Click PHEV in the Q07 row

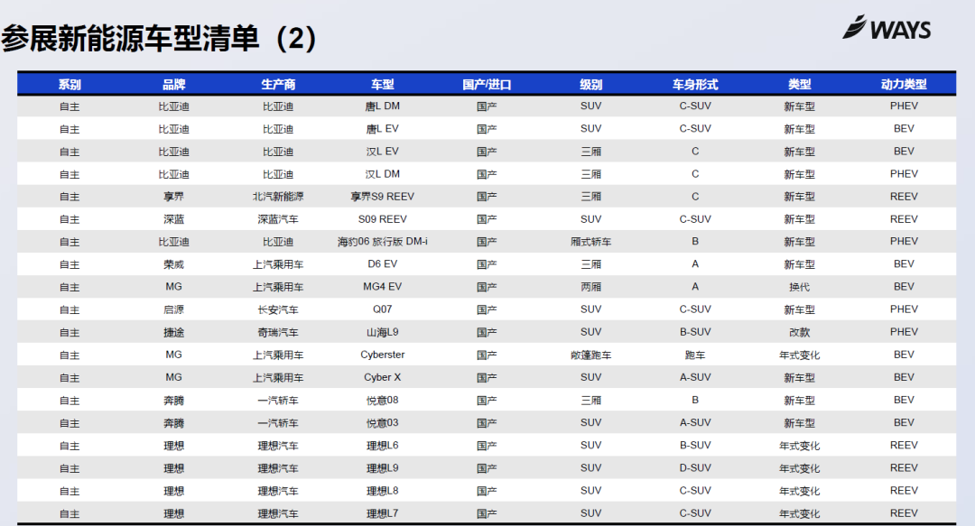(x=904, y=309)
